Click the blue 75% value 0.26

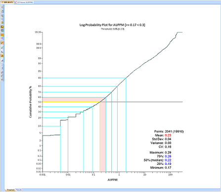pos(168,156)
